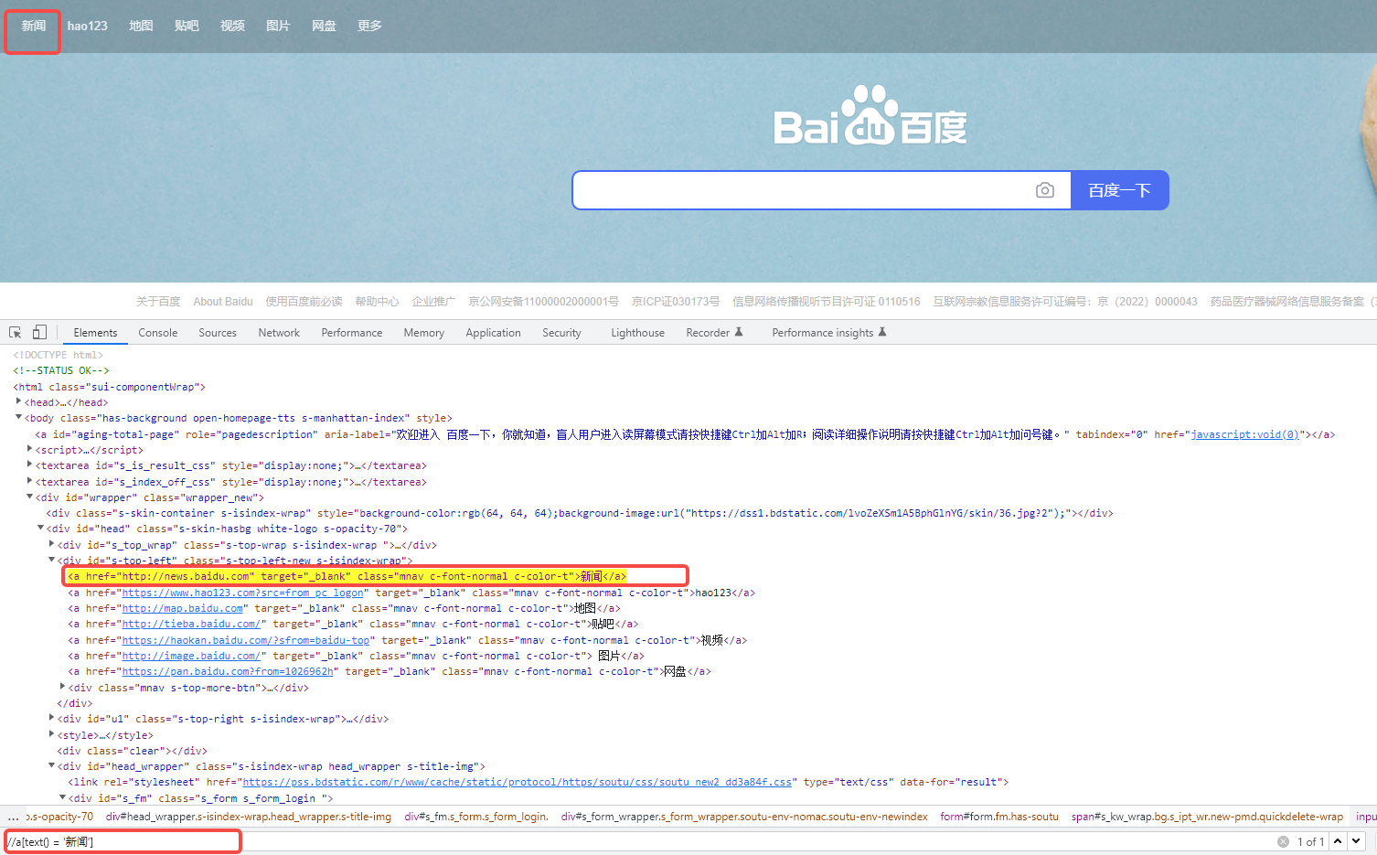The width and height of the screenshot is (1377, 855).
Task: Open the 贴吧 nav link
Action: pos(187,26)
